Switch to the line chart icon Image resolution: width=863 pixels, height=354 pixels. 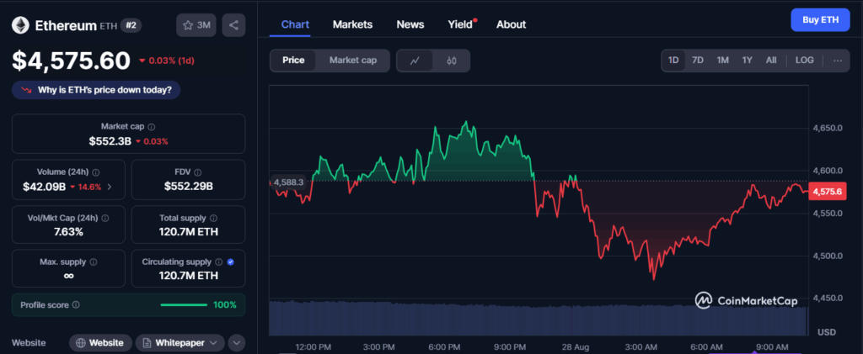(415, 61)
